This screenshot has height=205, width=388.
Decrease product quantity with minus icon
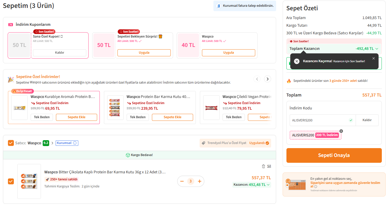point(182,181)
